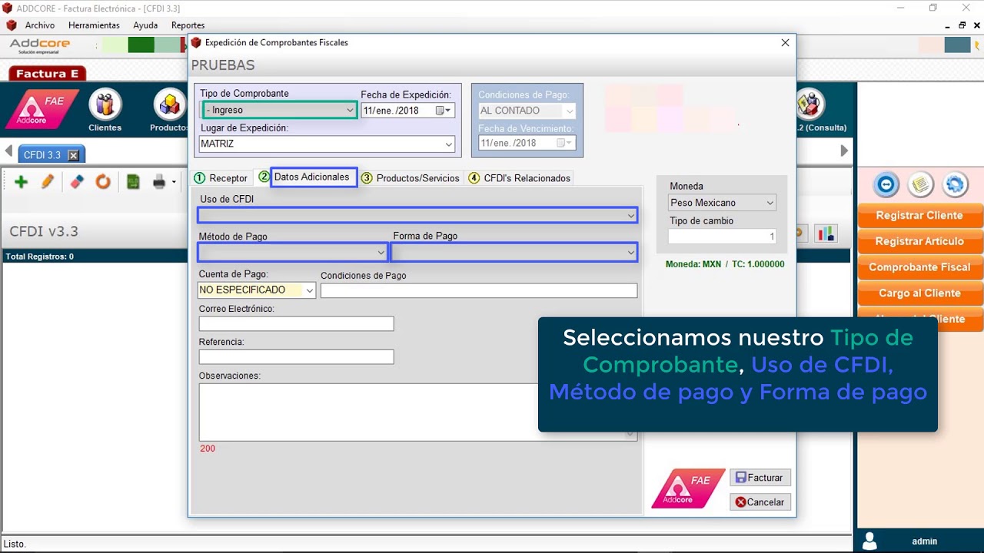Click the Registrar Cliente button
Screen dimensions: 984x553
(x=919, y=216)
